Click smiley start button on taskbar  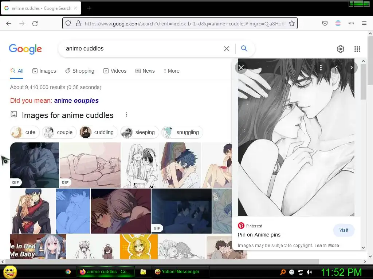(x=10, y=272)
